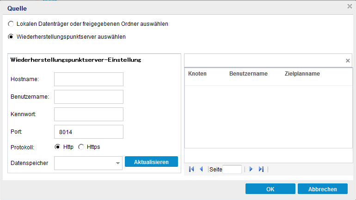Go to next page in pager
This screenshot has height=200, width=356.
pyautogui.click(x=251, y=169)
